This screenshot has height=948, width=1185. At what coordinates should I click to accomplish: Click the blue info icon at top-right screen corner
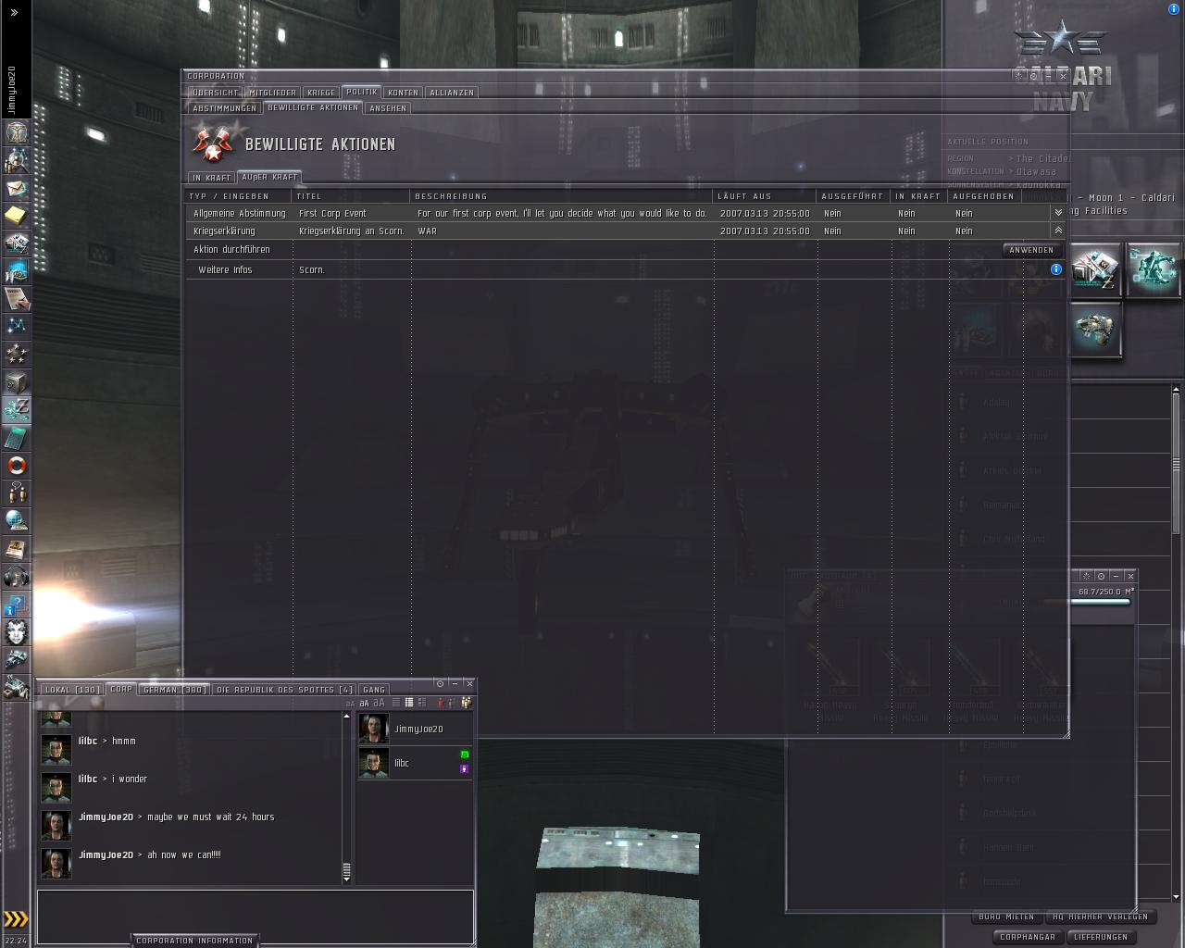point(1174,9)
